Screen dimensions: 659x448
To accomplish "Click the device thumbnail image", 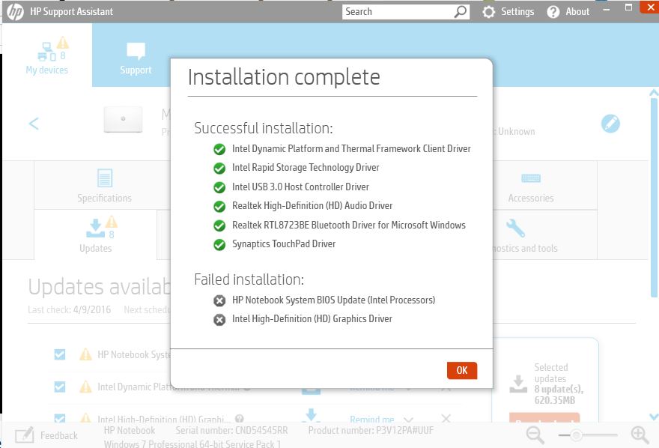I will click(123, 119).
